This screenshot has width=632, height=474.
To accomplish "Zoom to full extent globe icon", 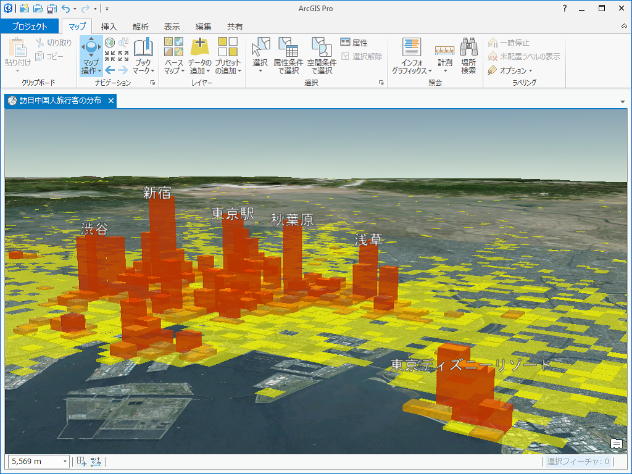I will (110, 43).
